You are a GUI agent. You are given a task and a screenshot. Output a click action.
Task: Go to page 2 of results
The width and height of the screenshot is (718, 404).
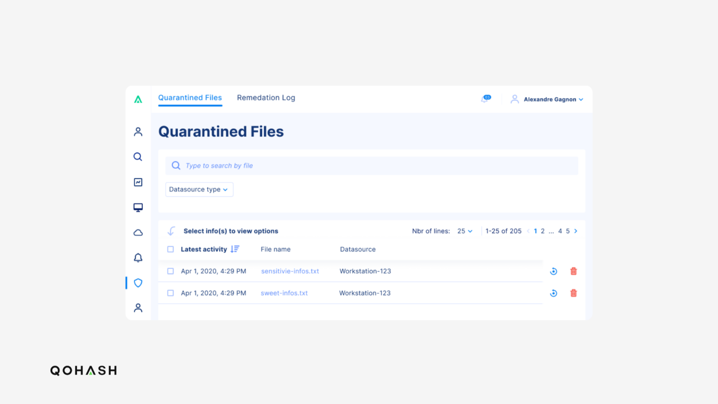(543, 231)
